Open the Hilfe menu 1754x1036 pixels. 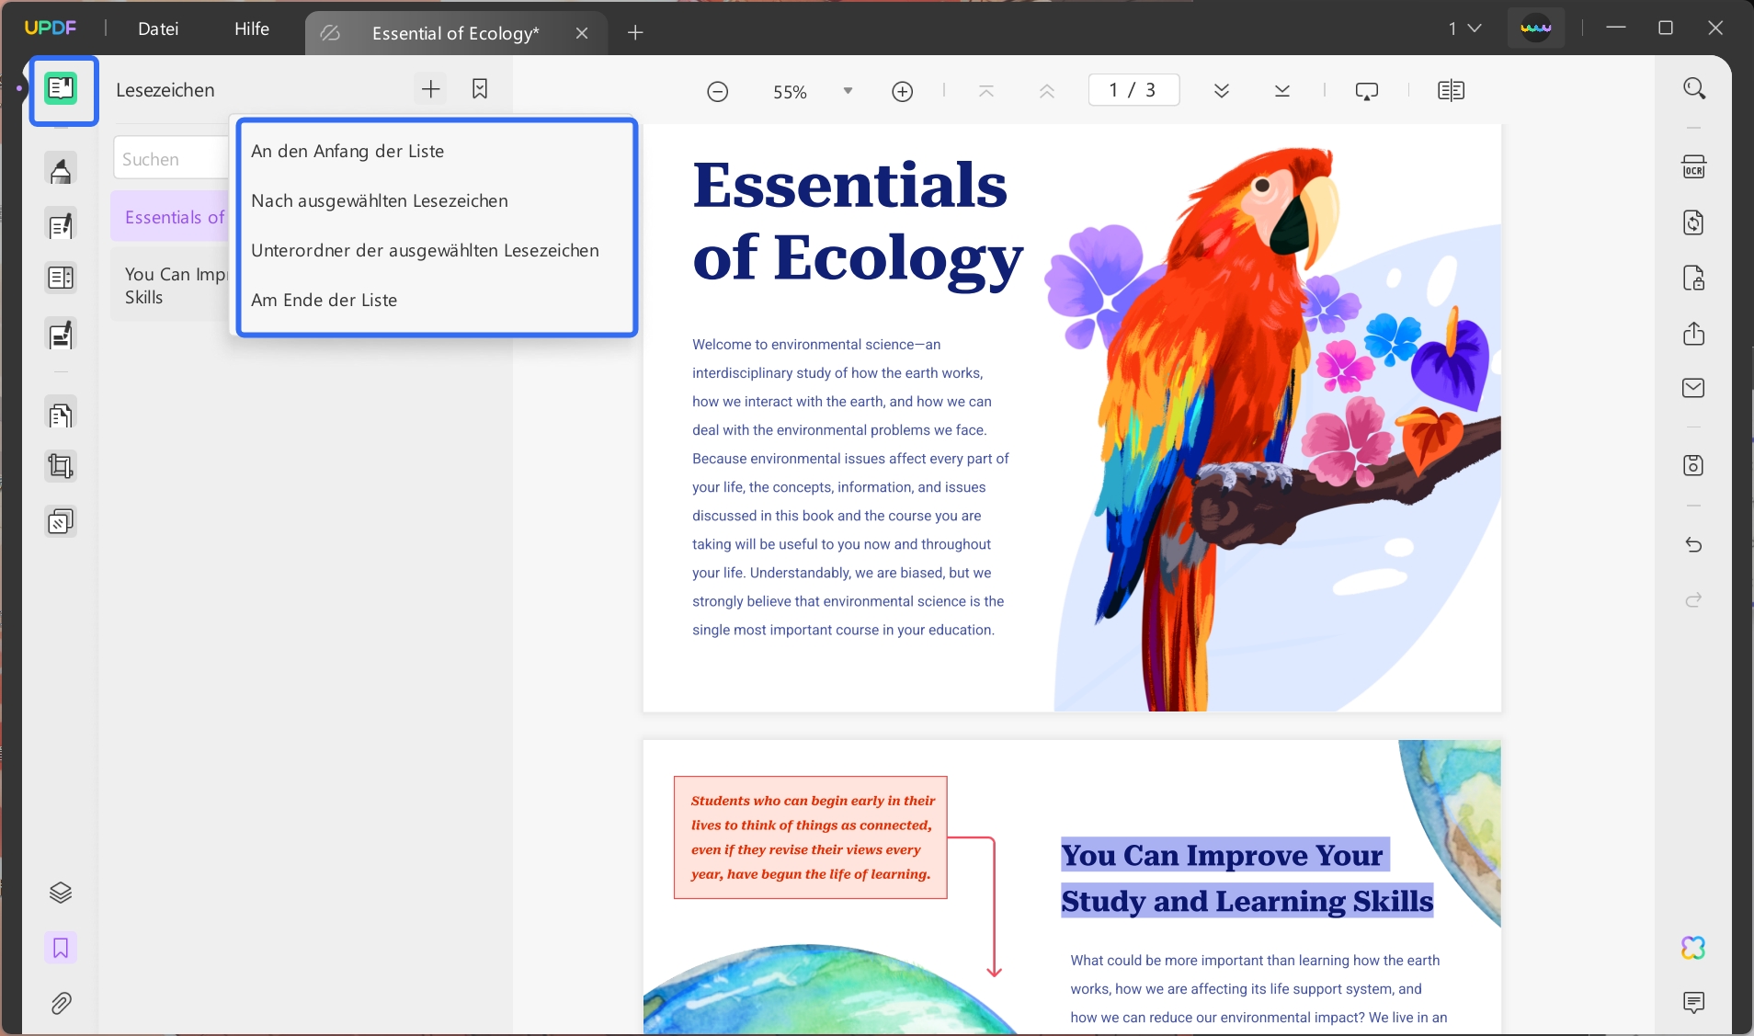tap(252, 28)
